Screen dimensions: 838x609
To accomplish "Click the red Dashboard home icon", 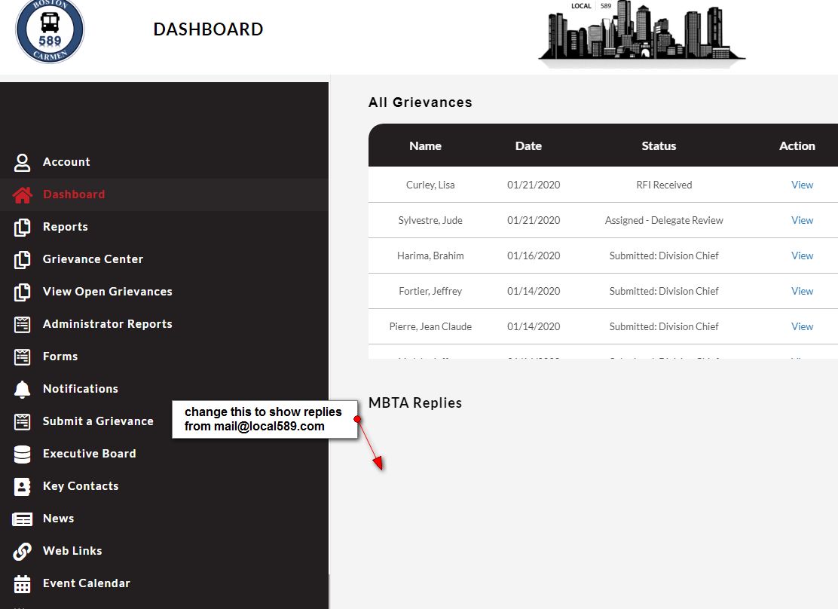I will (x=22, y=195).
